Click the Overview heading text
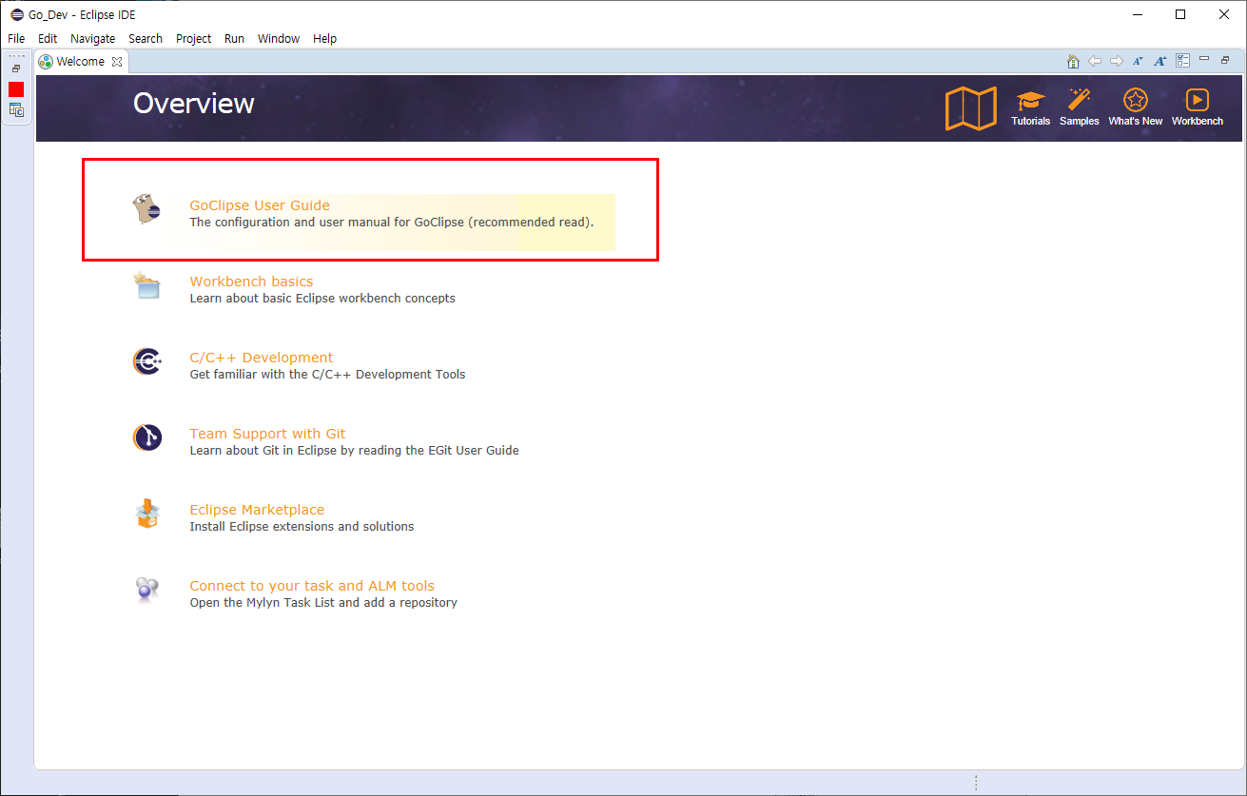Viewport: 1247px width, 796px height. coord(194,103)
